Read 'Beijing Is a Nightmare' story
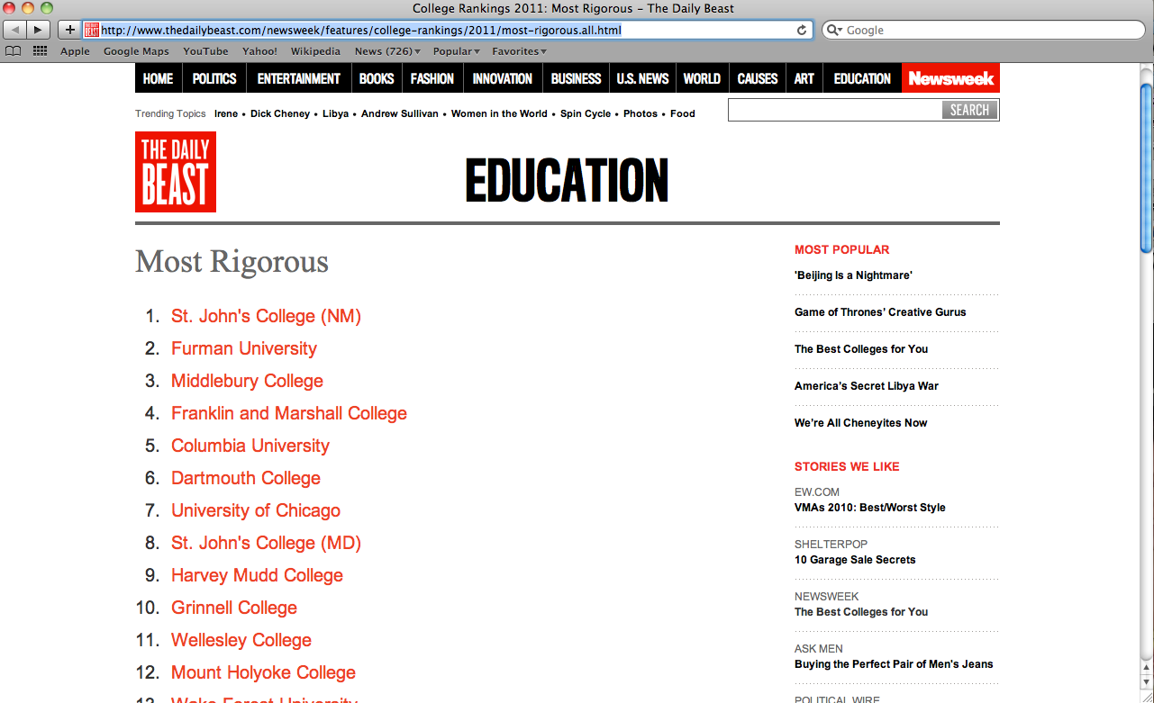The height and width of the screenshot is (703, 1154). click(x=853, y=275)
